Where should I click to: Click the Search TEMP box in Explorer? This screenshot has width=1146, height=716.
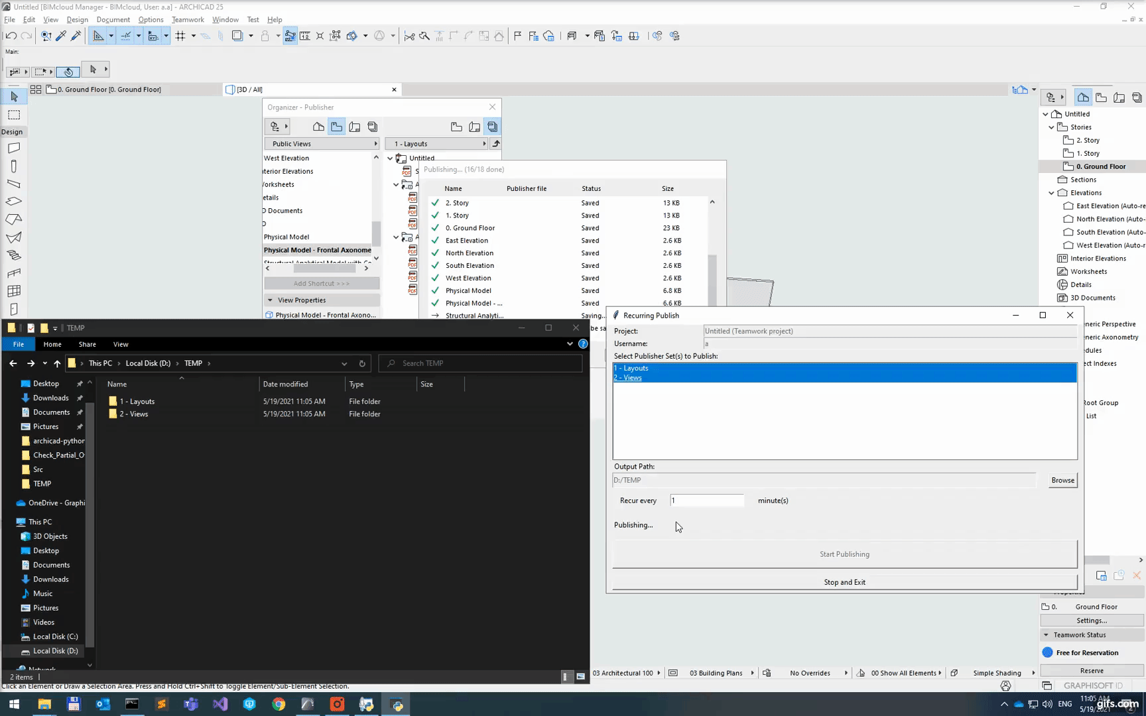[x=481, y=363]
